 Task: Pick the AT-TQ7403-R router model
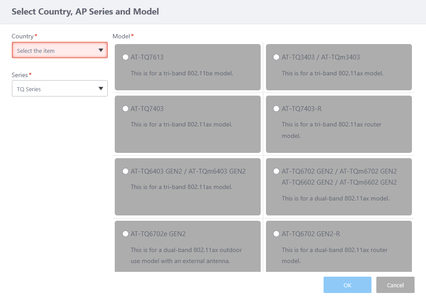pyautogui.click(x=277, y=108)
